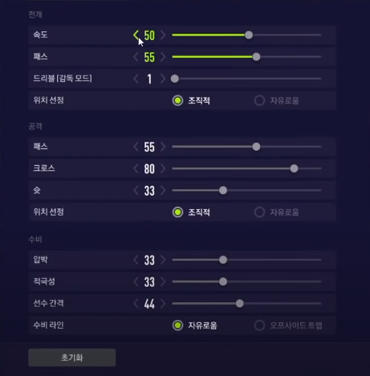The image size is (370, 376).
Task: Decrease attack 패스 value with left arrow
Action: tap(136, 147)
